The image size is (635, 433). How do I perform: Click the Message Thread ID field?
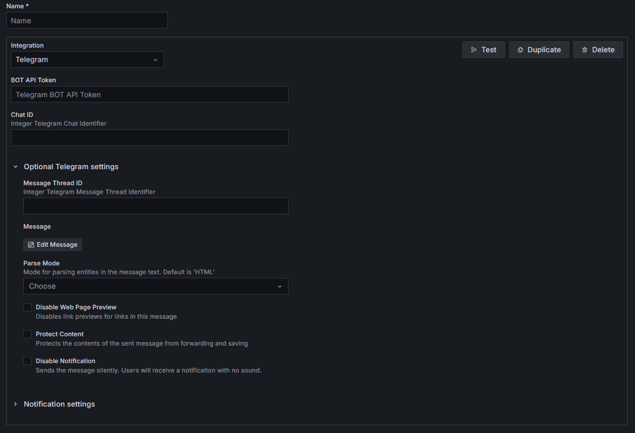tap(156, 206)
